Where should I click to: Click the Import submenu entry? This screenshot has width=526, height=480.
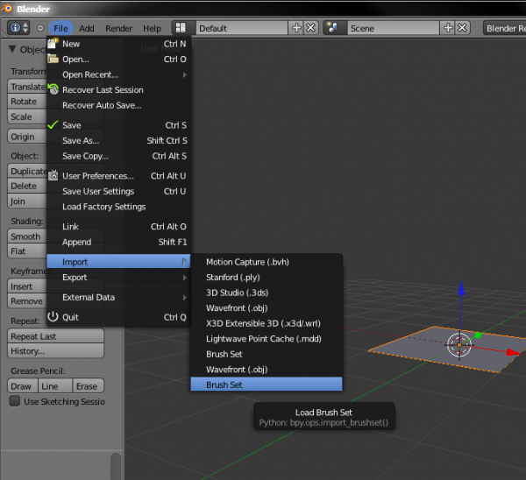click(x=119, y=262)
